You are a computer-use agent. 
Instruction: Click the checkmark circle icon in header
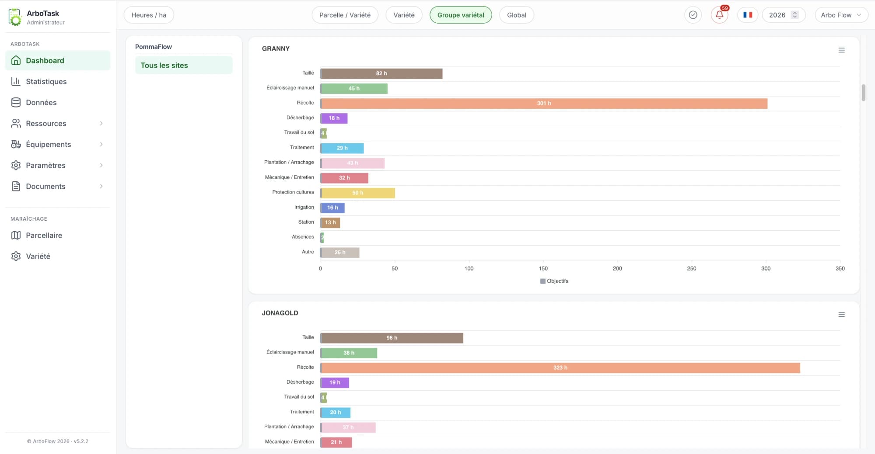point(693,15)
